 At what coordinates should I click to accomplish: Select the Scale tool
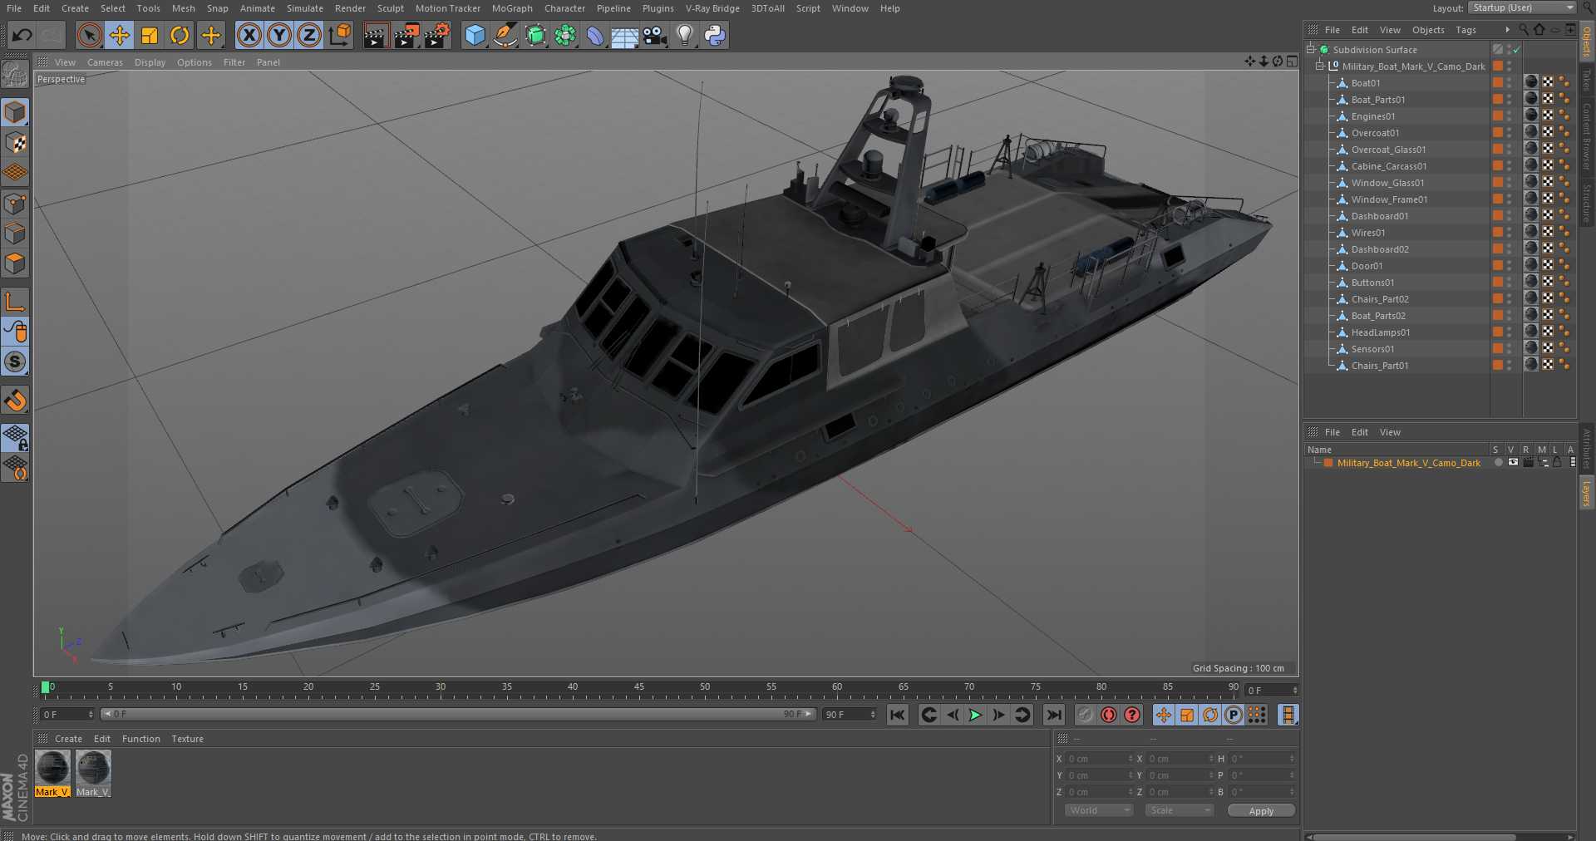(x=150, y=35)
